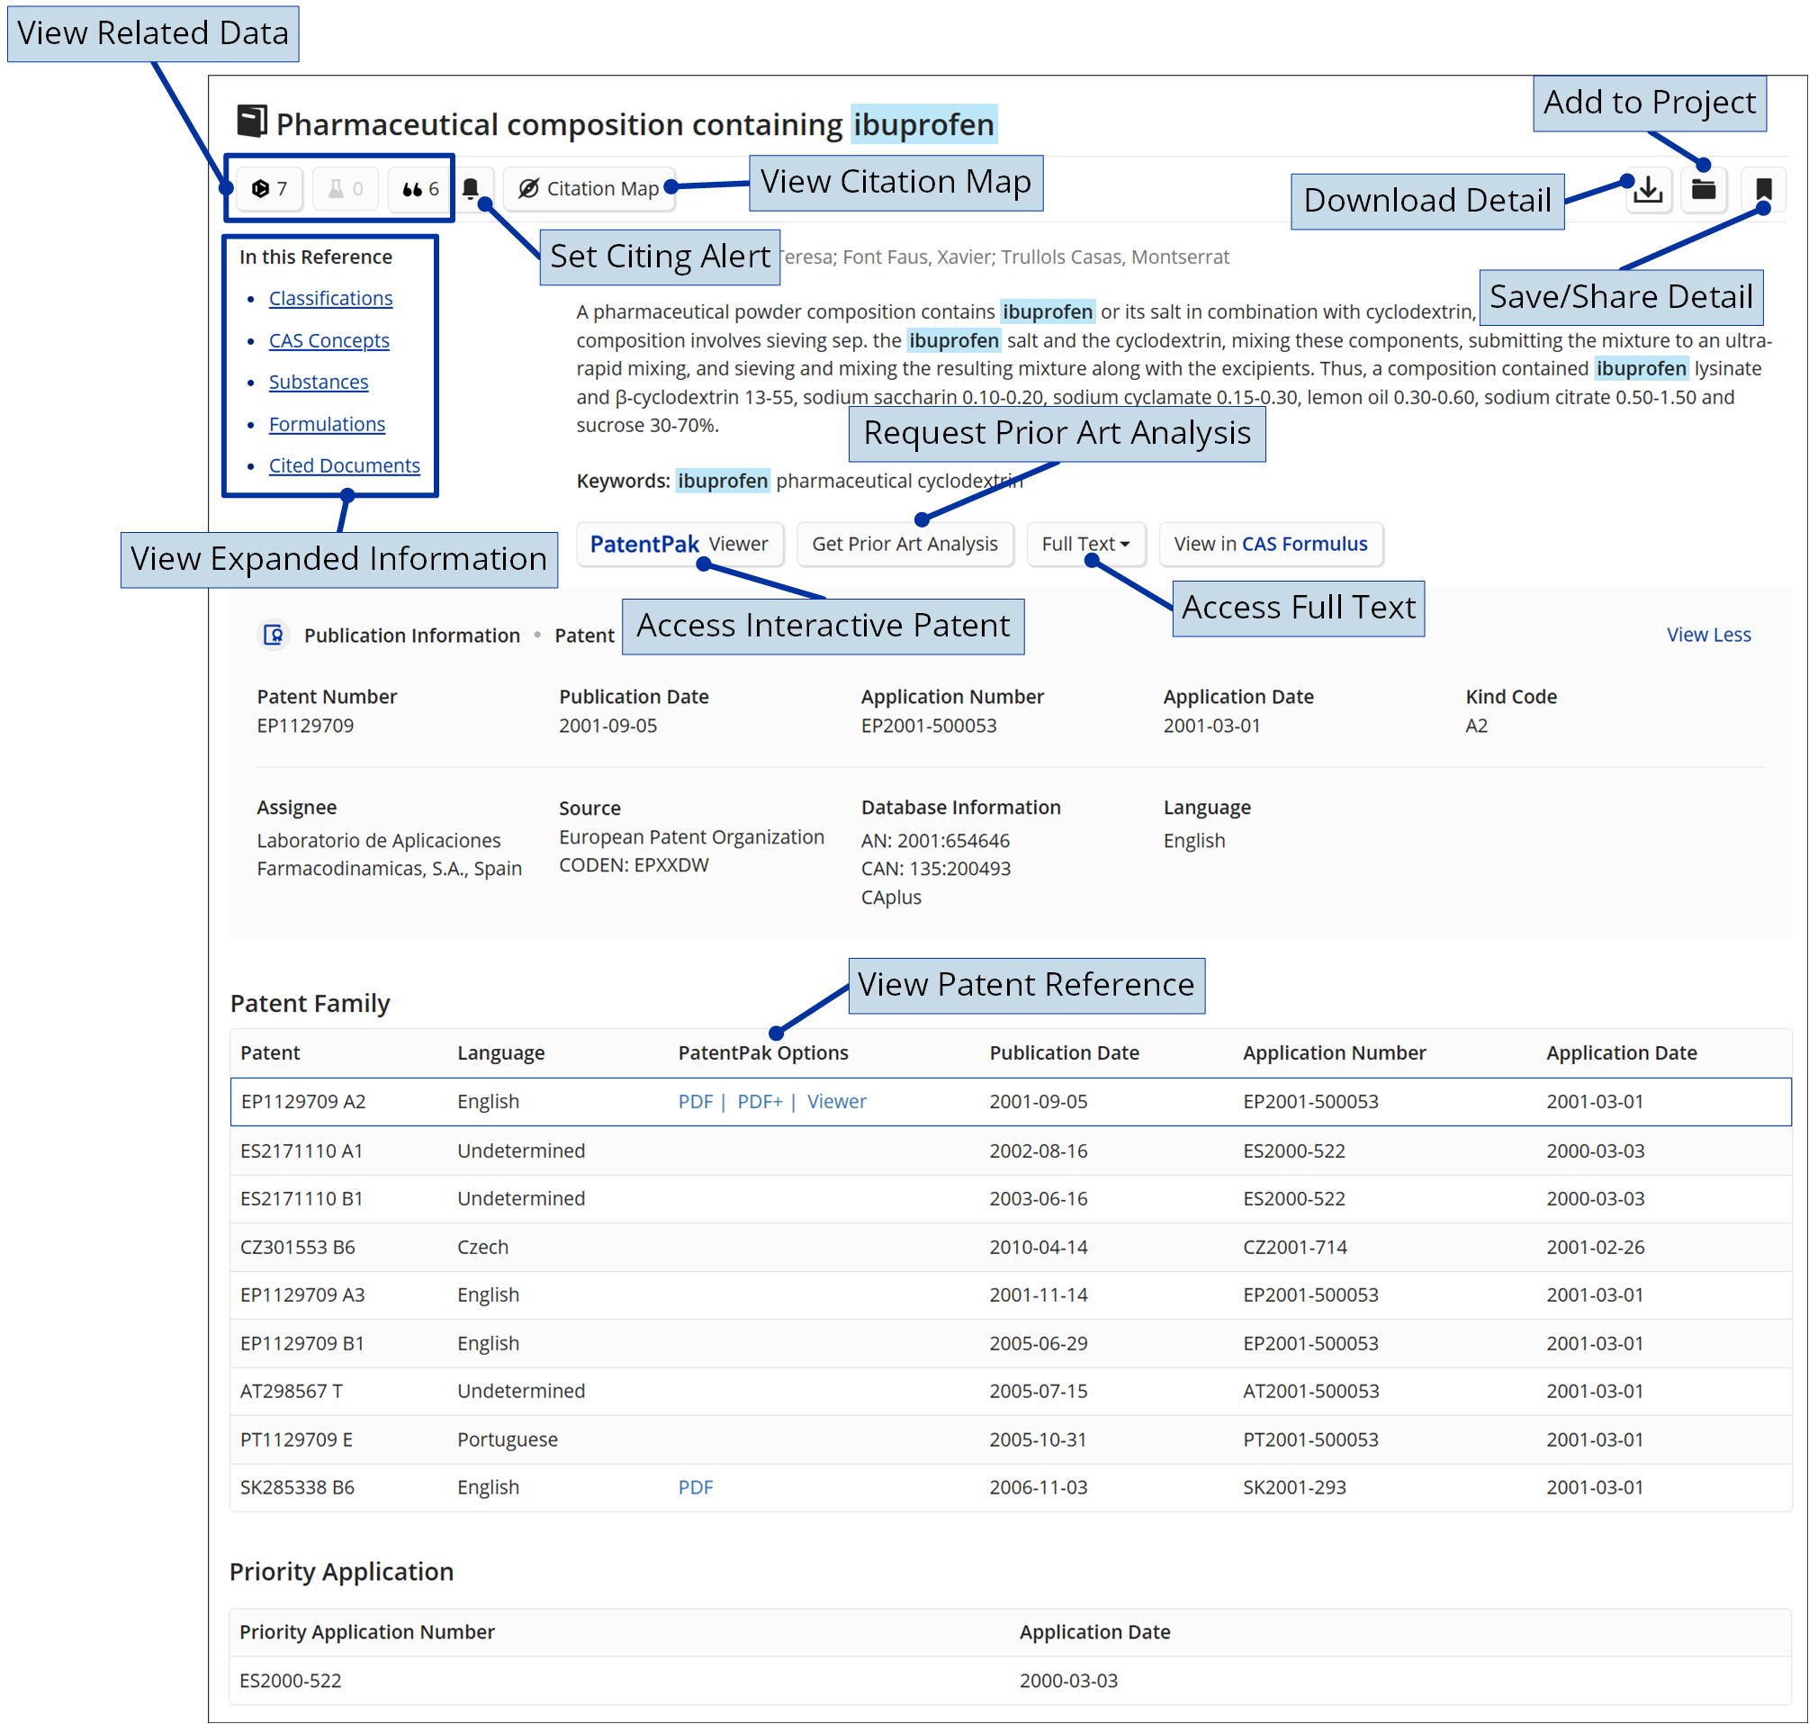The image size is (1809, 1724).
Task: Select patent row CZ301553 B6
Action: point(1012,1247)
